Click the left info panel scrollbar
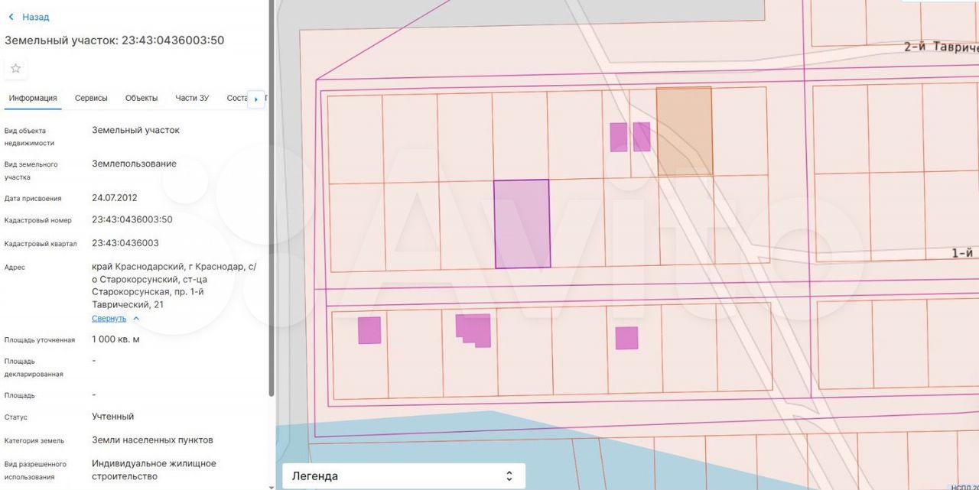The height and width of the screenshot is (490, 979). click(x=272, y=229)
